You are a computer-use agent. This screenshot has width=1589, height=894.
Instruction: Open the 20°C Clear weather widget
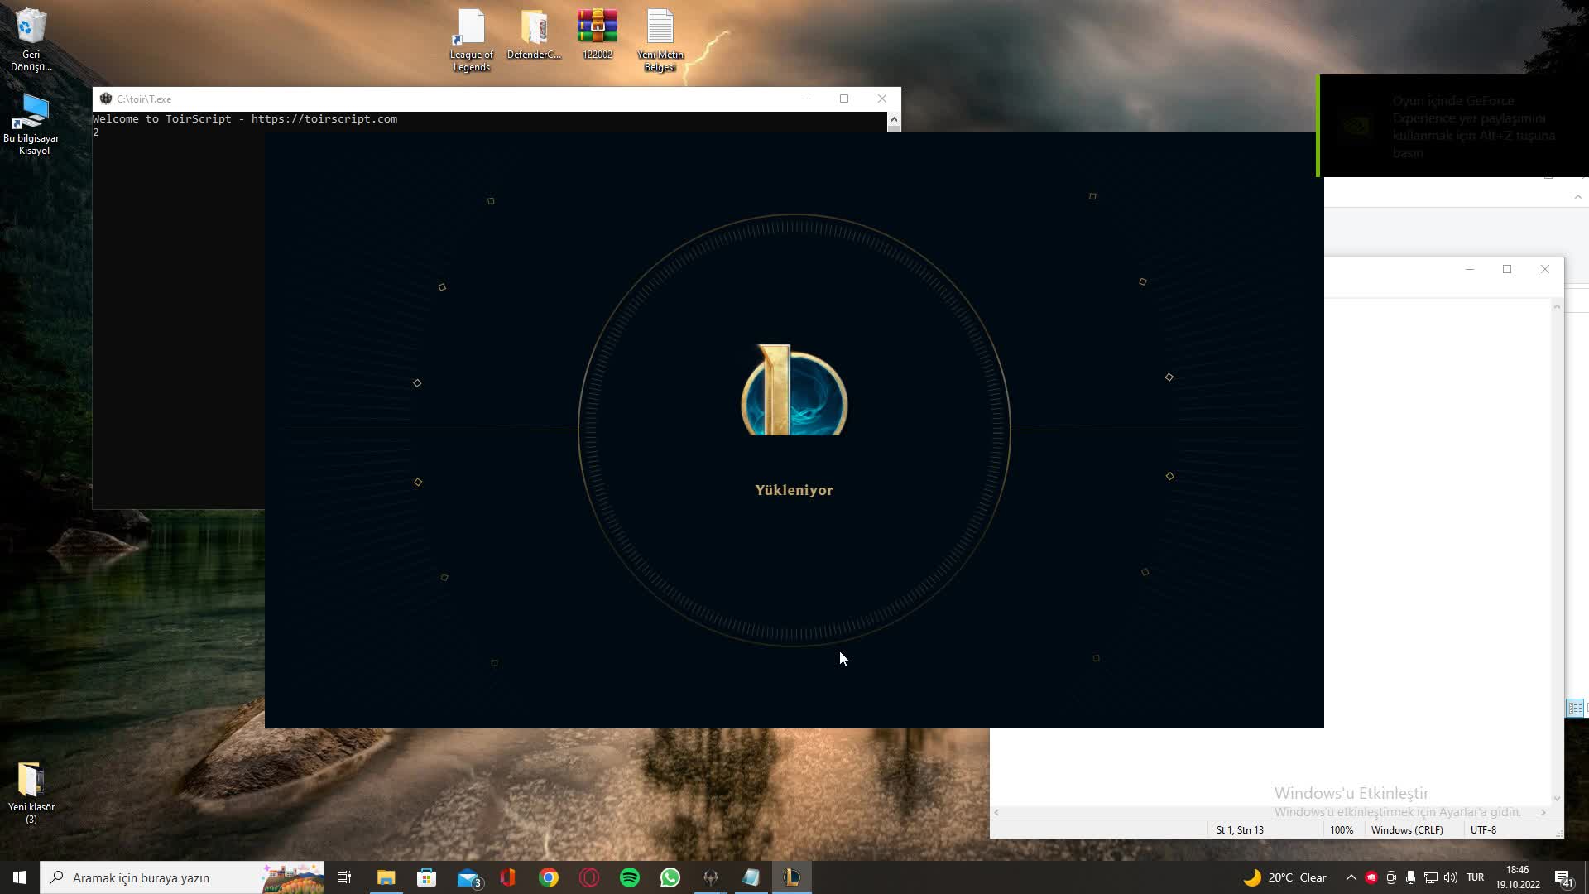[x=1284, y=877]
